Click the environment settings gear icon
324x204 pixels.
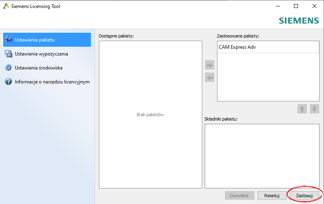(x=8, y=67)
